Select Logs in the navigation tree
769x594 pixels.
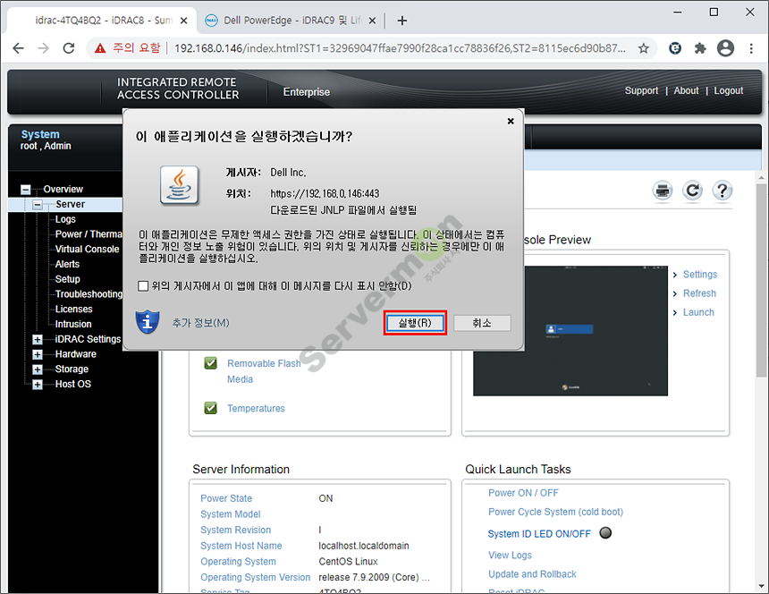click(65, 219)
